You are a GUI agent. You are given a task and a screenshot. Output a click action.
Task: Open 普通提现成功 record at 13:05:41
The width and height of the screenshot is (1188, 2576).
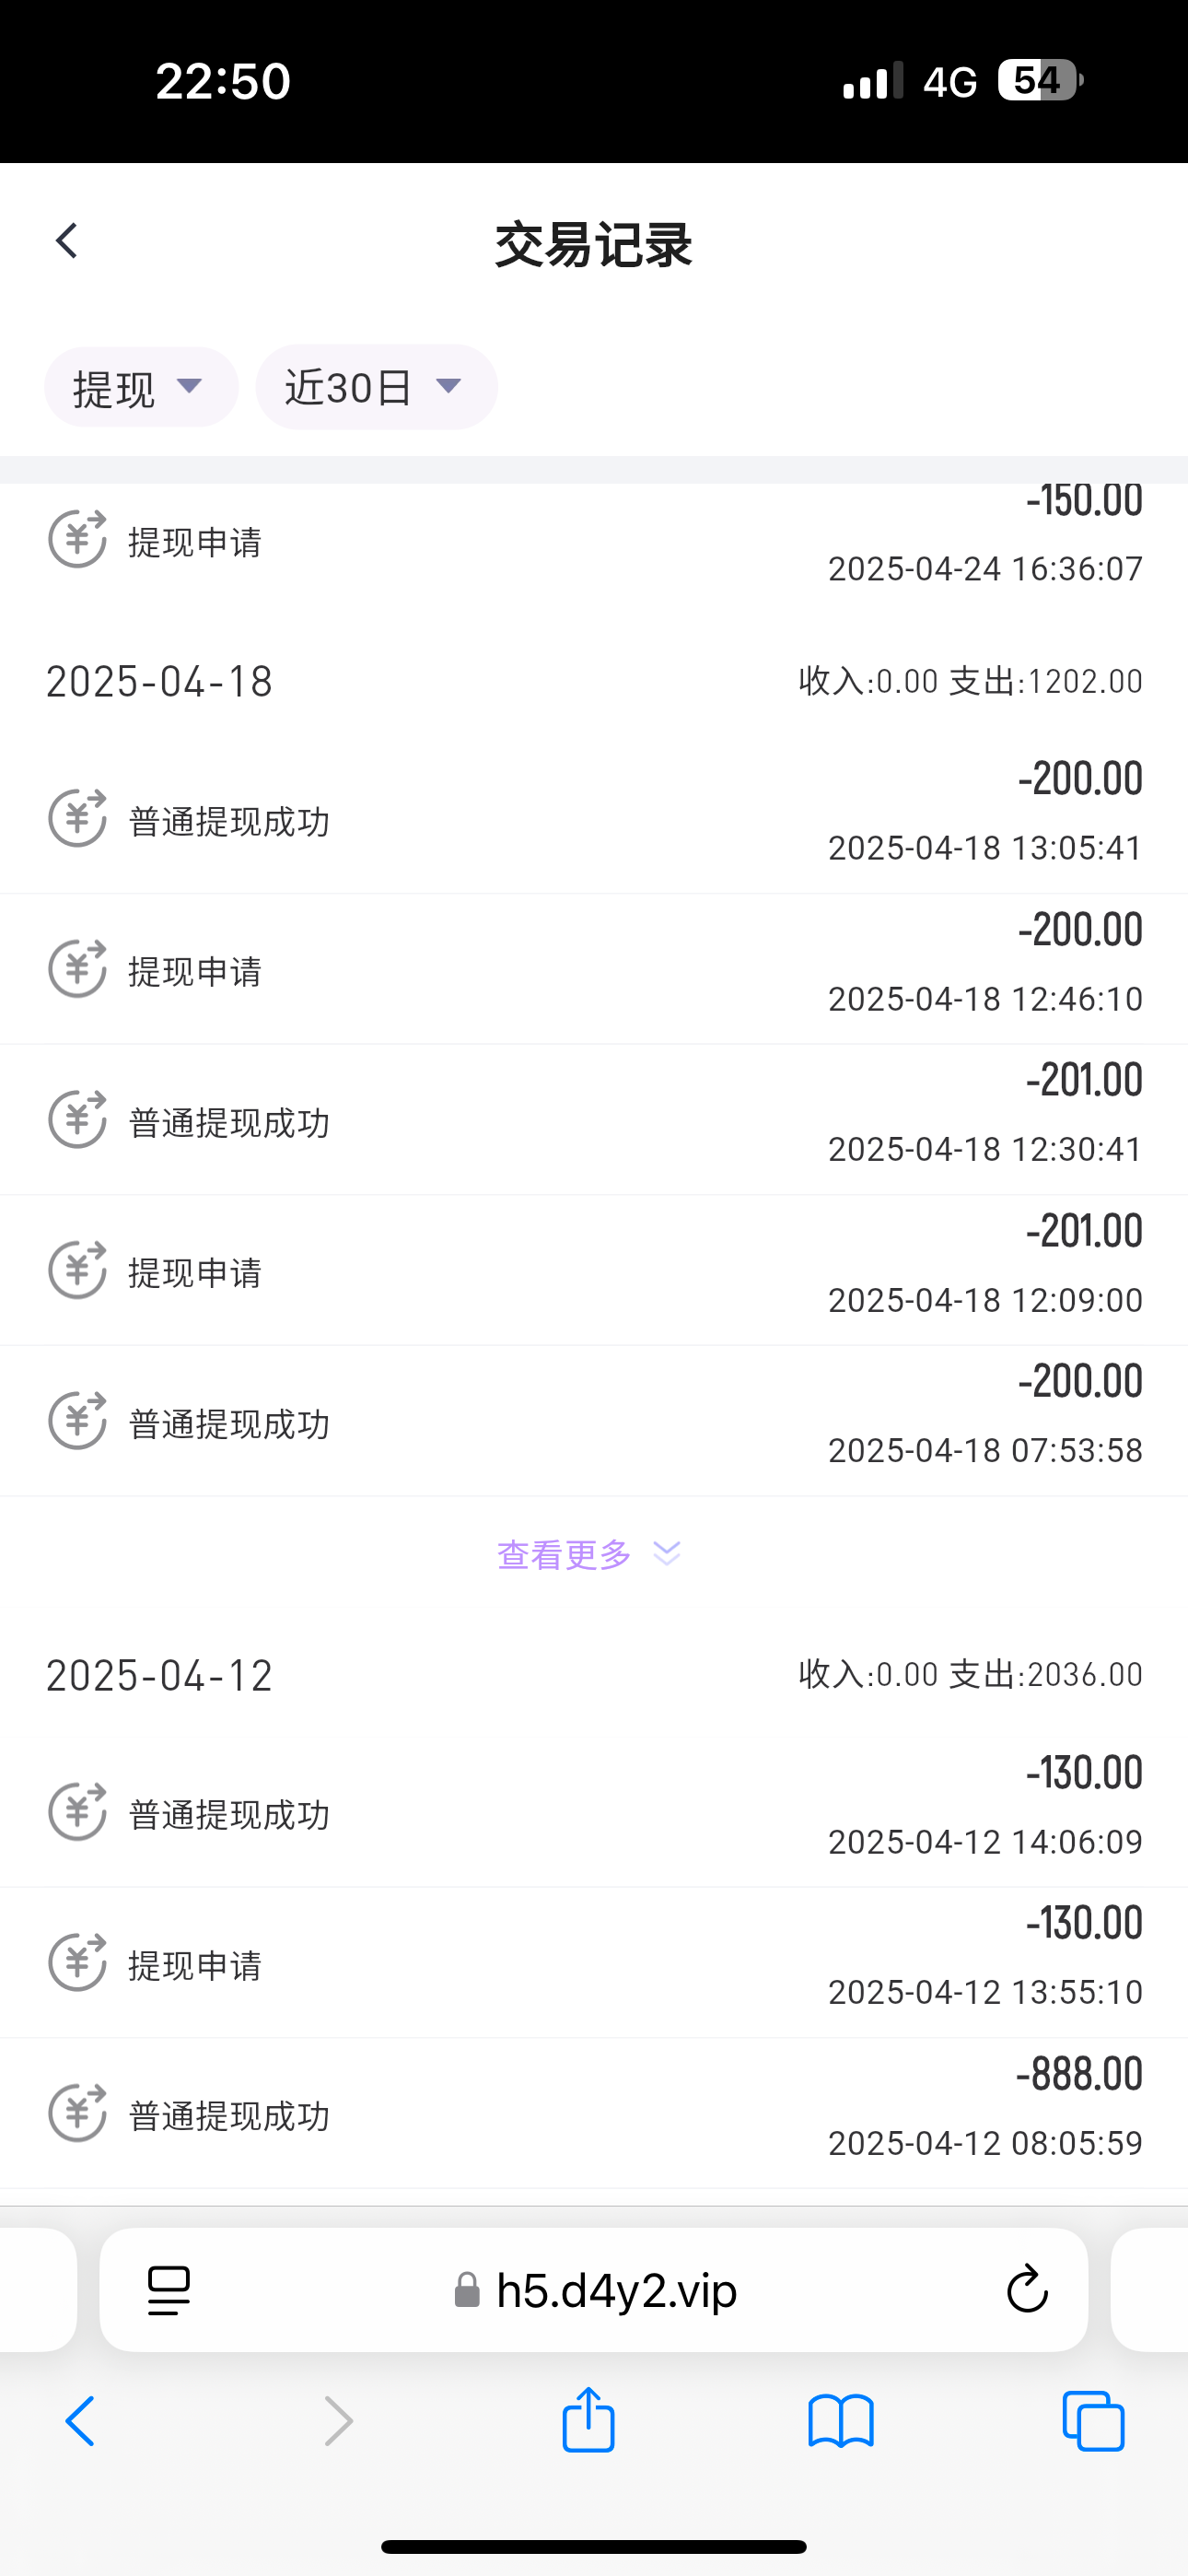(594, 819)
